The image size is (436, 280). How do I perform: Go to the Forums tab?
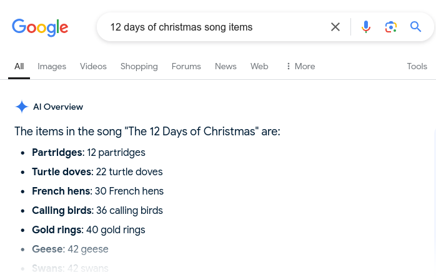[x=186, y=66]
